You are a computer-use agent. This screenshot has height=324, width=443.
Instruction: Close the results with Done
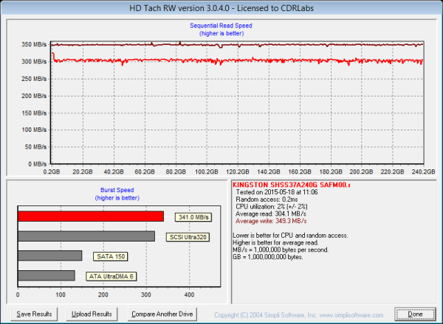[x=415, y=314]
